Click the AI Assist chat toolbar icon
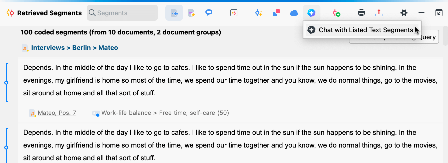The width and height of the screenshot is (448, 163). click(311, 13)
